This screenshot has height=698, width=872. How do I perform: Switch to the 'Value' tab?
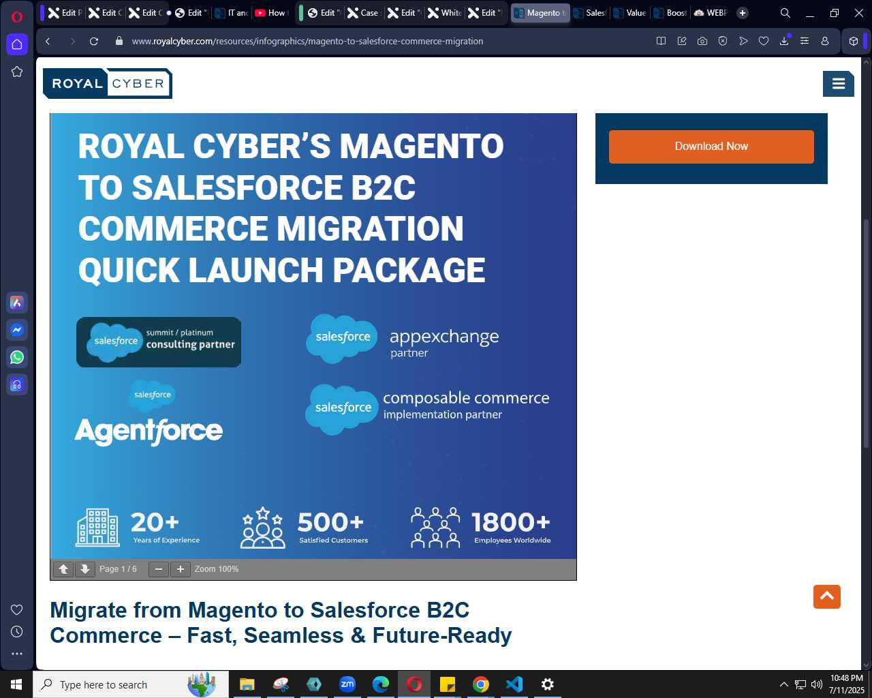pyautogui.click(x=630, y=13)
